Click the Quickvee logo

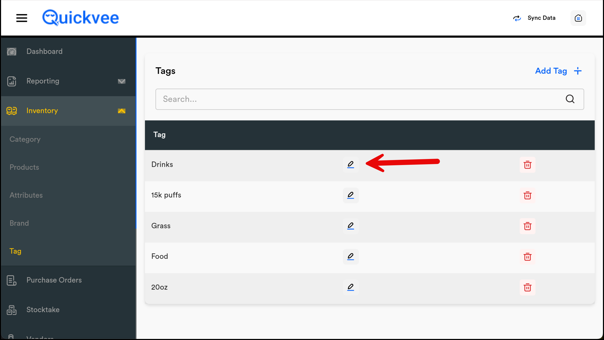(x=80, y=18)
